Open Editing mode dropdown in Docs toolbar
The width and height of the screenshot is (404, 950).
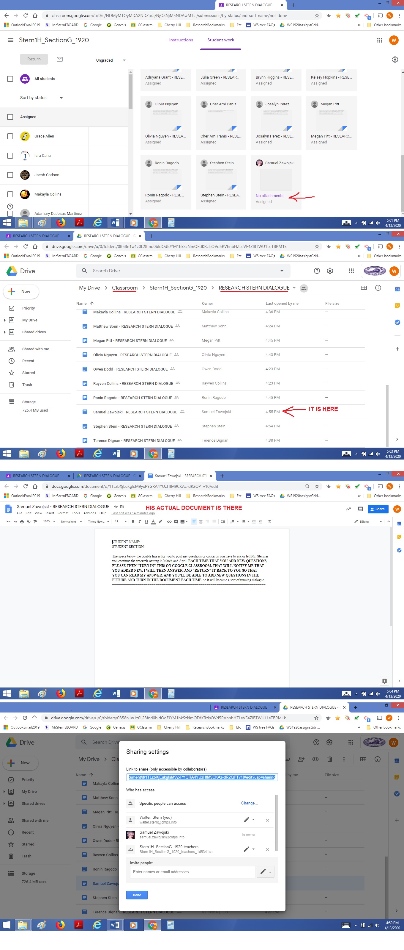368,521
